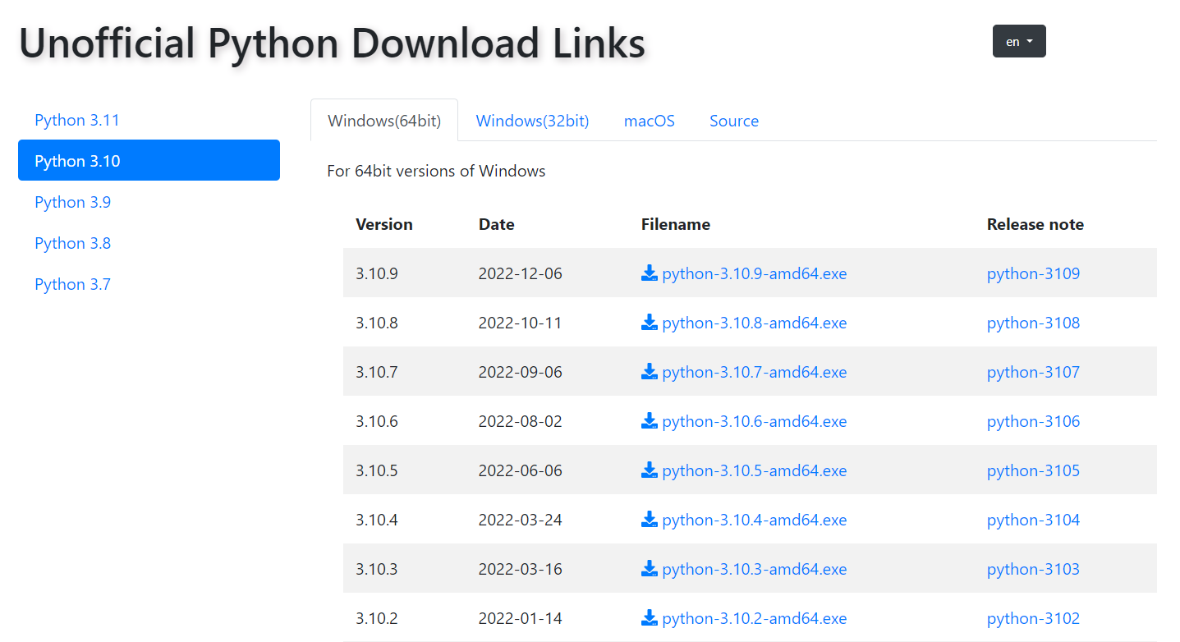The height and width of the screenshot is (642, 1180).
Task: Click the download icon for python-3.10.2-amd64.exe
Action: [649, 618]
